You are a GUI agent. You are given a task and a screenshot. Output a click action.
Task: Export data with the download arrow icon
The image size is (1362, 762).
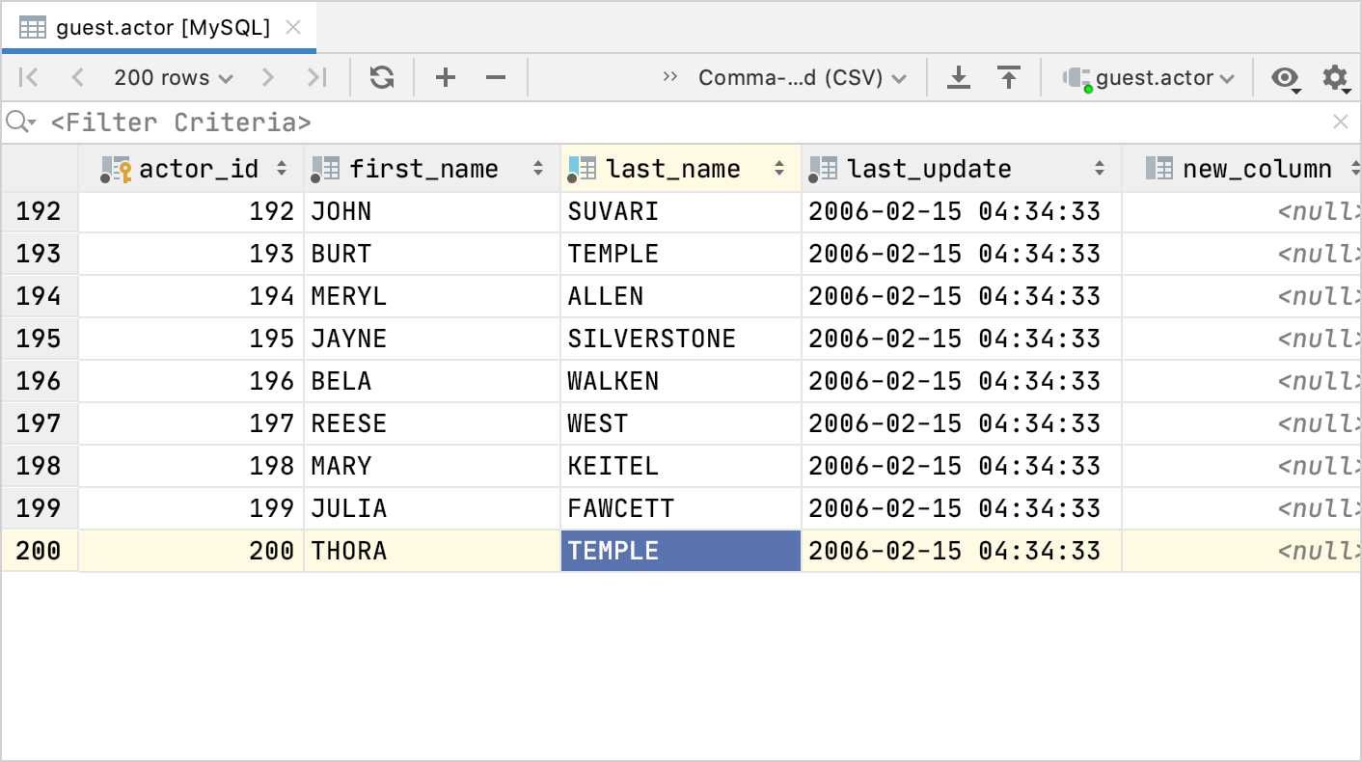tap(958, 77)
